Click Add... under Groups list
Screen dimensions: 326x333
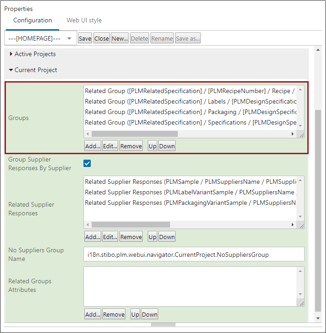(x=93, y=146)
